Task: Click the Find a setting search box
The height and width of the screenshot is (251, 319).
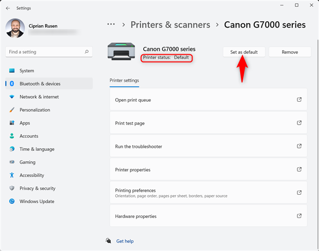Action: (49, 52)
